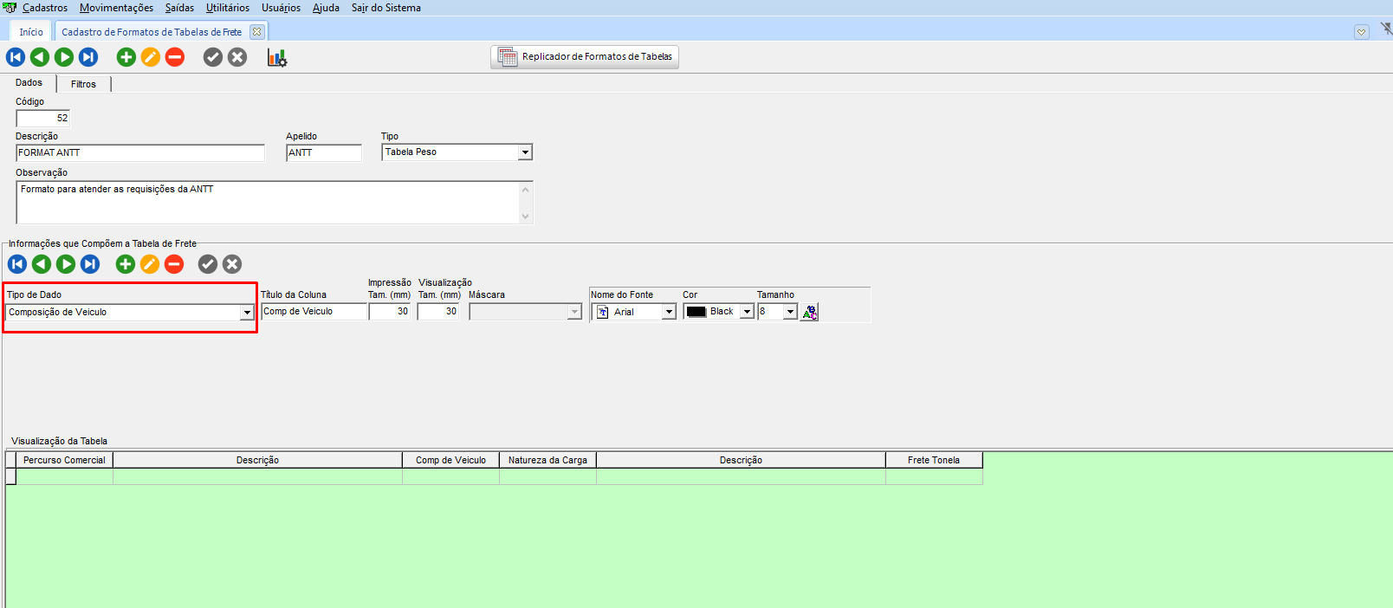Click the application icon in menu bar
The image size is (1393, 608).
(10, 8)
